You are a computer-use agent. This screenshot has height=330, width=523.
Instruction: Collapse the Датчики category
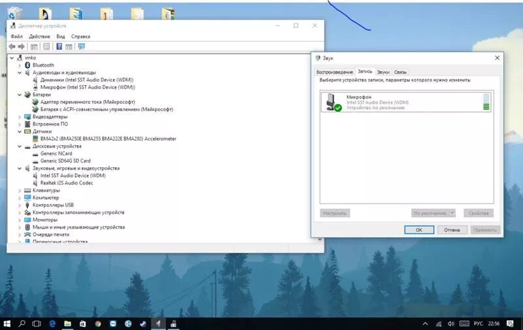click(20, 131)
